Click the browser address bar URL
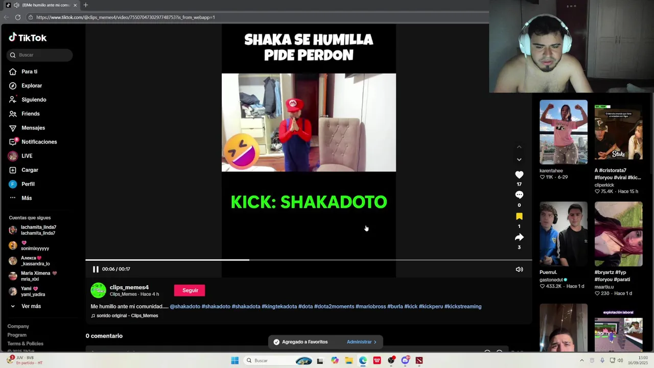The height and width of the screenshot is (368, 654). (126, 17)
